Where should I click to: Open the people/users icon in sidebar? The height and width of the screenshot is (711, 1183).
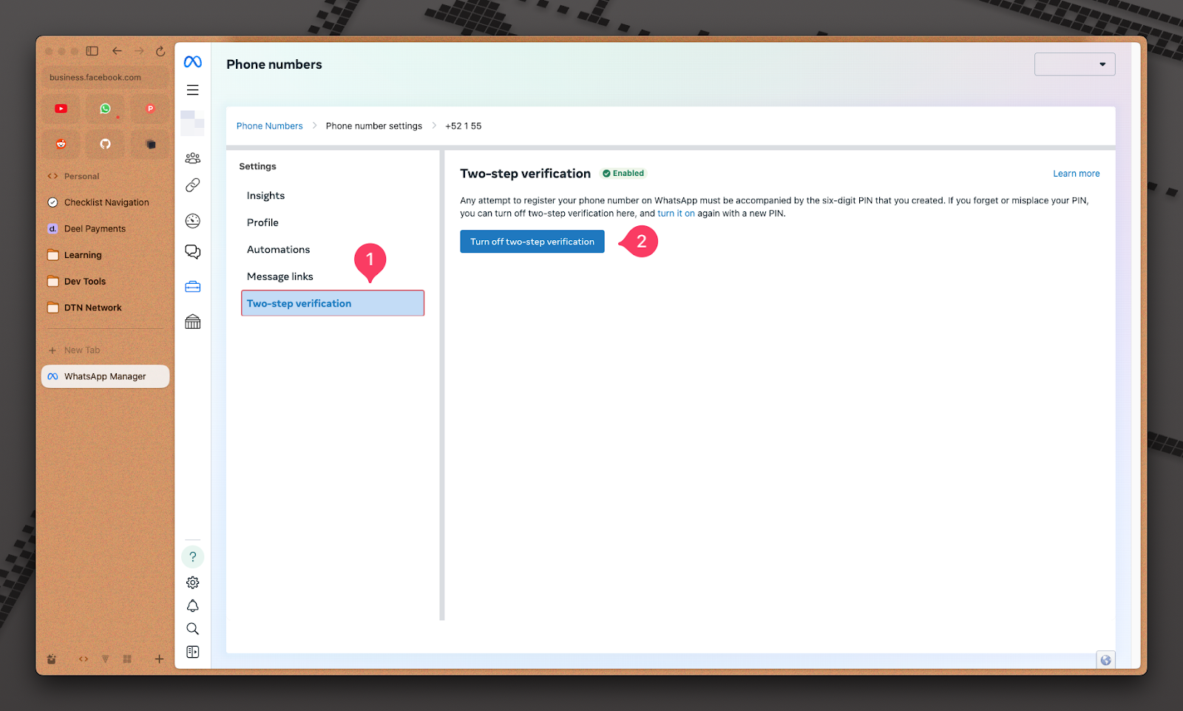(192, 158)
